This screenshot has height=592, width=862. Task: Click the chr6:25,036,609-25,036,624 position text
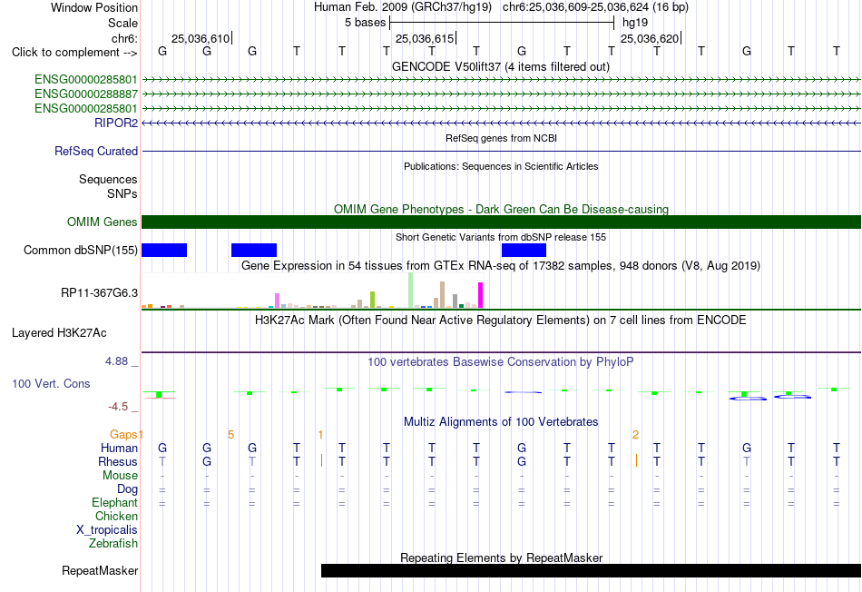pyautogui.click(x=595, y=7)
